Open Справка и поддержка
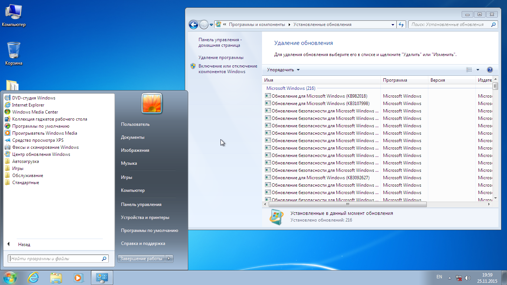The width and height of the screenshot is (507, 285). point(143,243)
